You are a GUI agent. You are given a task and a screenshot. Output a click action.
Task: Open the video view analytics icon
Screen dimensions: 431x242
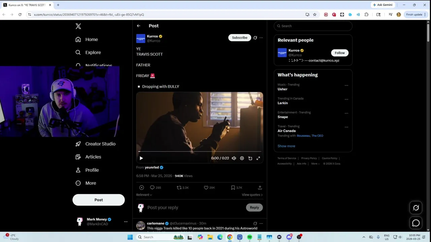[x=141, y=188]
